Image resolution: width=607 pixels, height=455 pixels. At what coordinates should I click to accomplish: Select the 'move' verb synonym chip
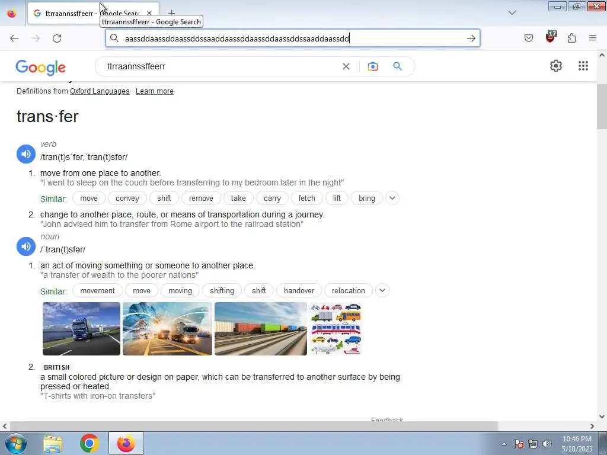tap(89, 198)
